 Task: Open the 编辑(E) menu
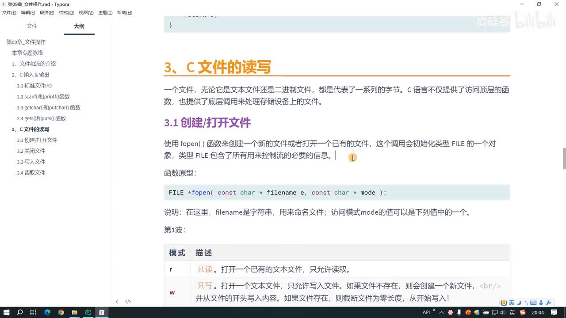coord(28,13)
